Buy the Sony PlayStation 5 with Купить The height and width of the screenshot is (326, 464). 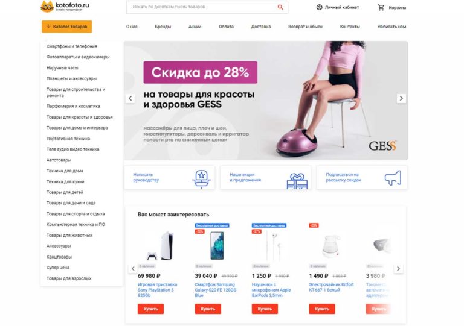point(150,309)
